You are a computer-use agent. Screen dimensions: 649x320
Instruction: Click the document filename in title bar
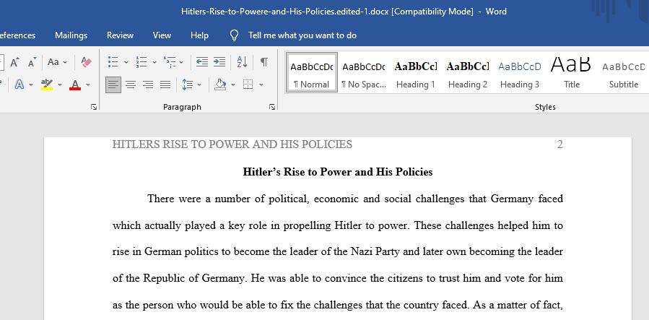pos(285,12)
